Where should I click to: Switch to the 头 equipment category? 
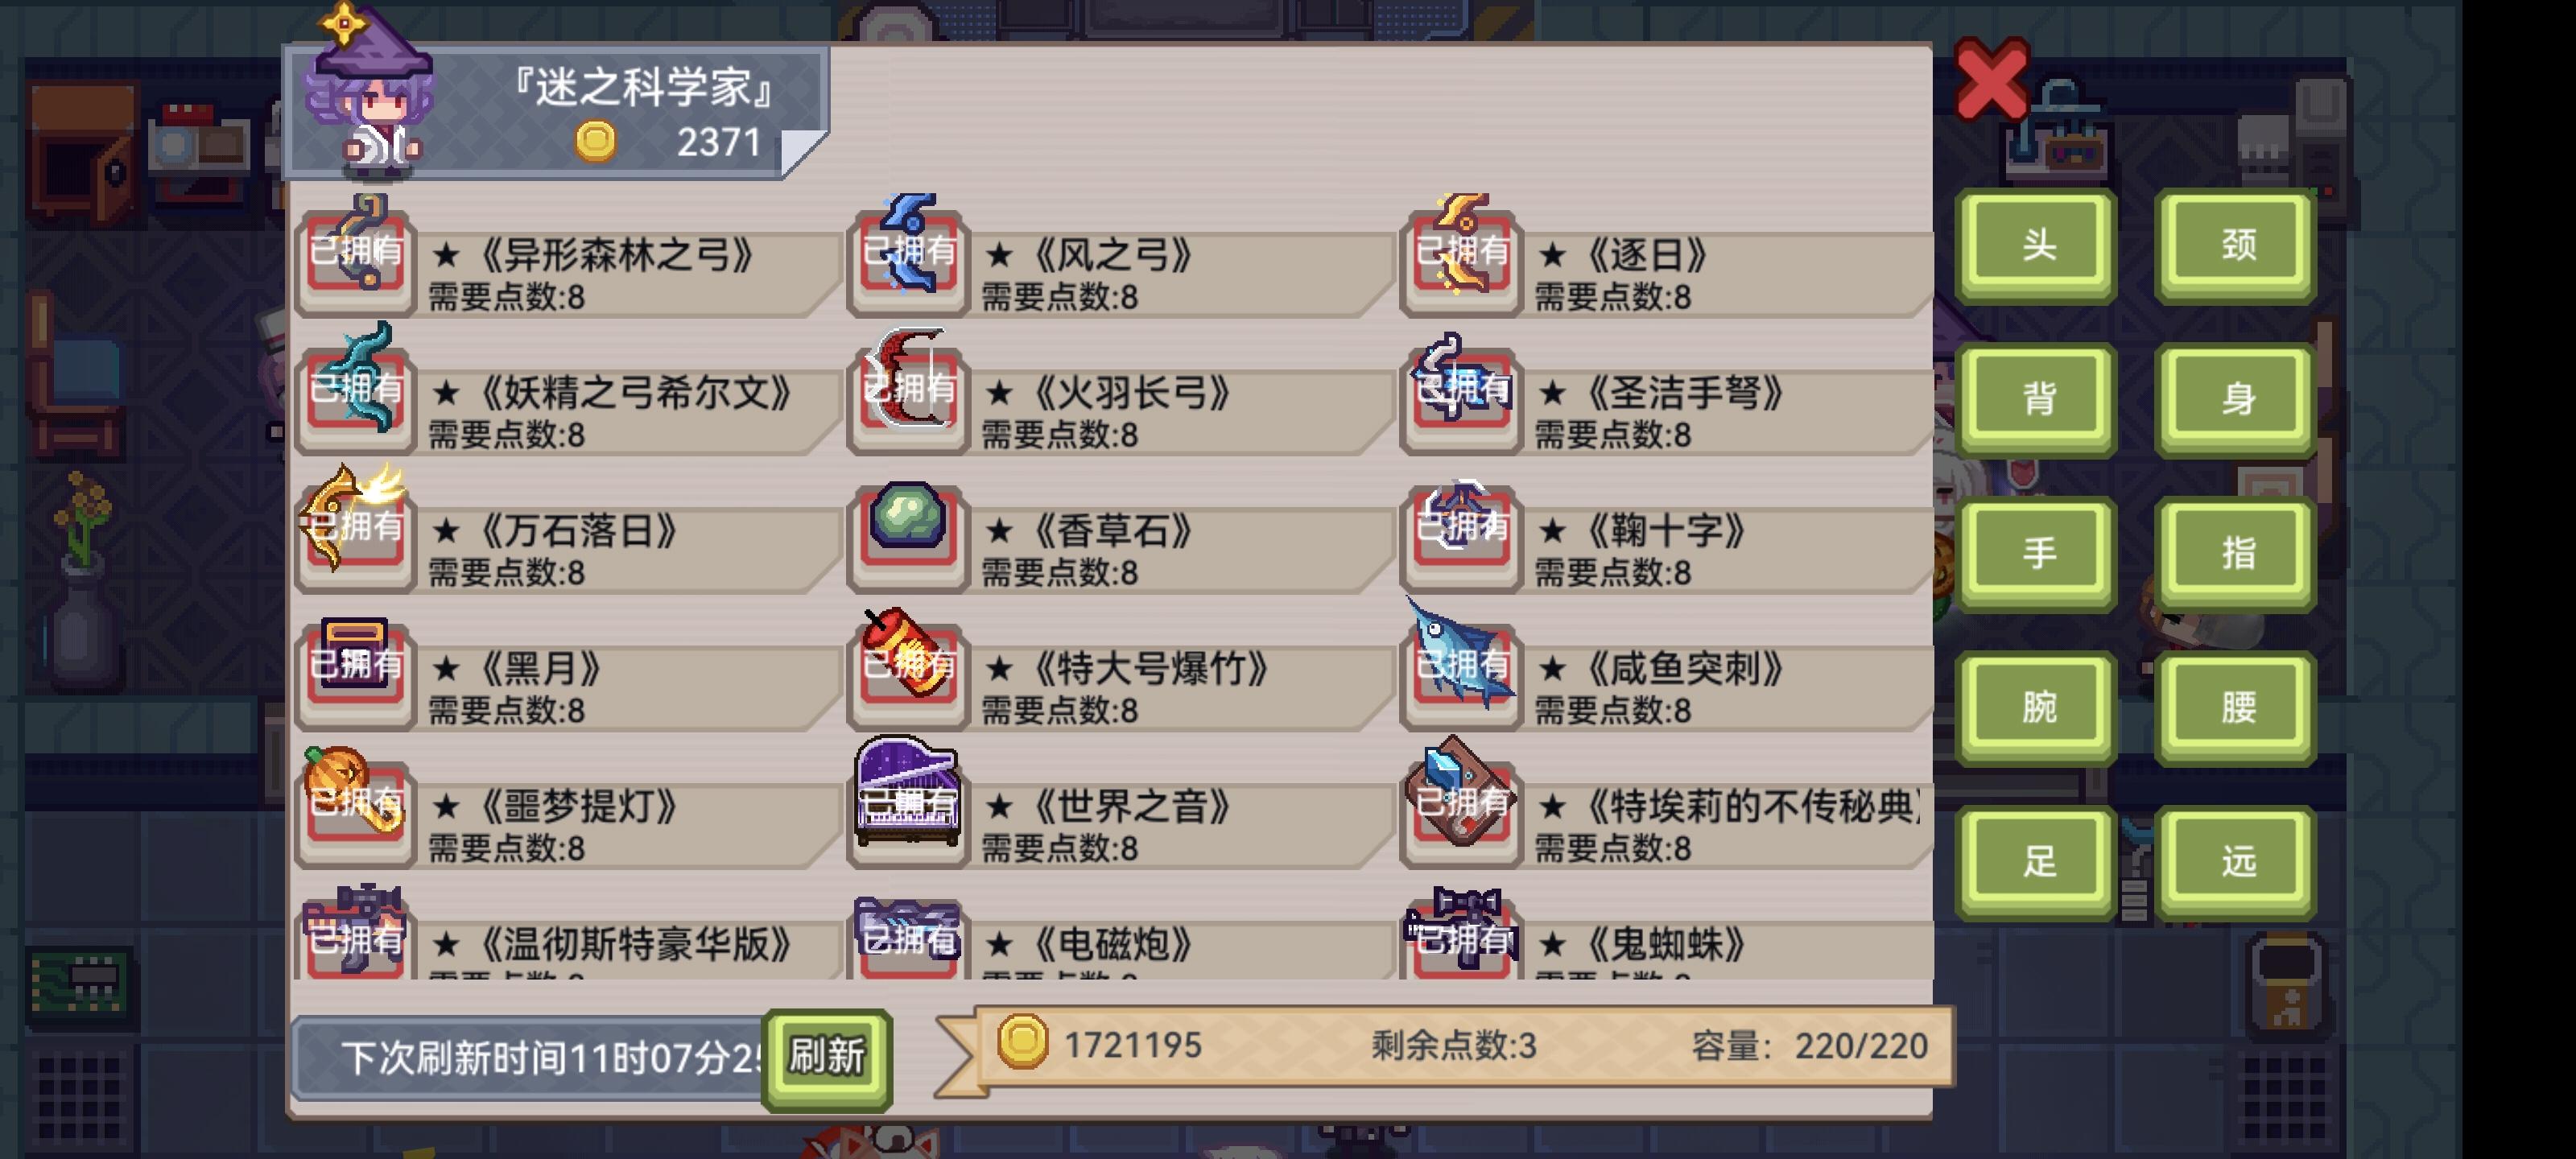click(2037, 245)
